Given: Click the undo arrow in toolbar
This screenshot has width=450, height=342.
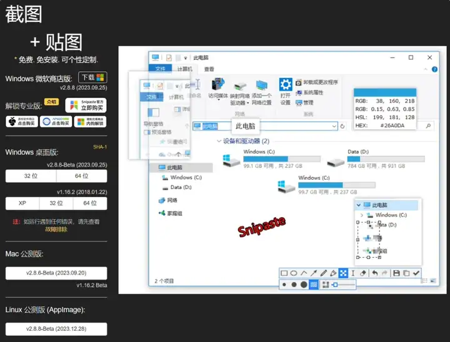Looking at the screenshot, I should 375,273.
